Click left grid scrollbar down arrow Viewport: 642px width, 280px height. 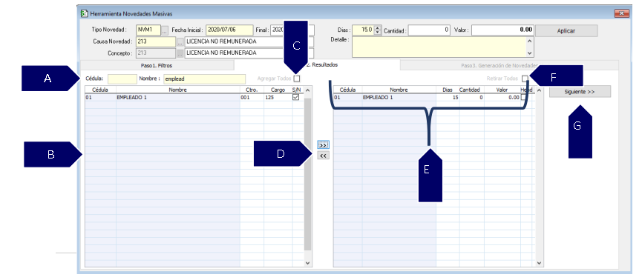pyautogui.click(x=308, y=263)
